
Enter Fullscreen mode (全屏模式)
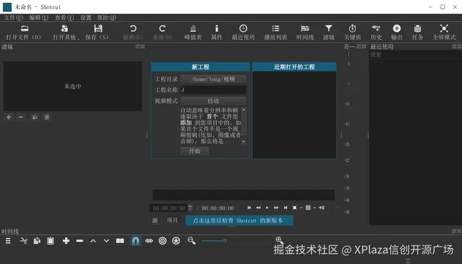click(x=444, y=33)
